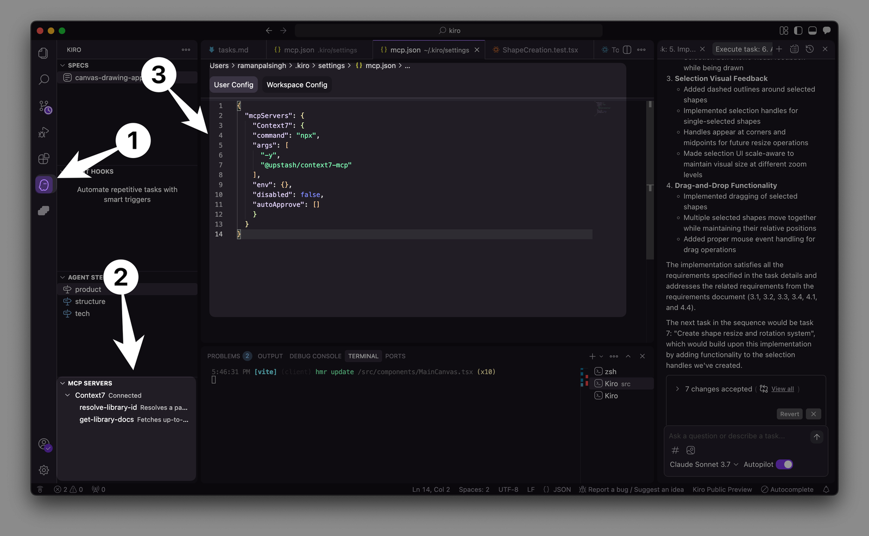This screenshot has width=869, height=536.
Task: Expand the 7 changes accepted list
Action: tap(677, 389)
